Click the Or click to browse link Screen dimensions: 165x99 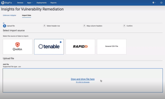[x=83, y=82]
